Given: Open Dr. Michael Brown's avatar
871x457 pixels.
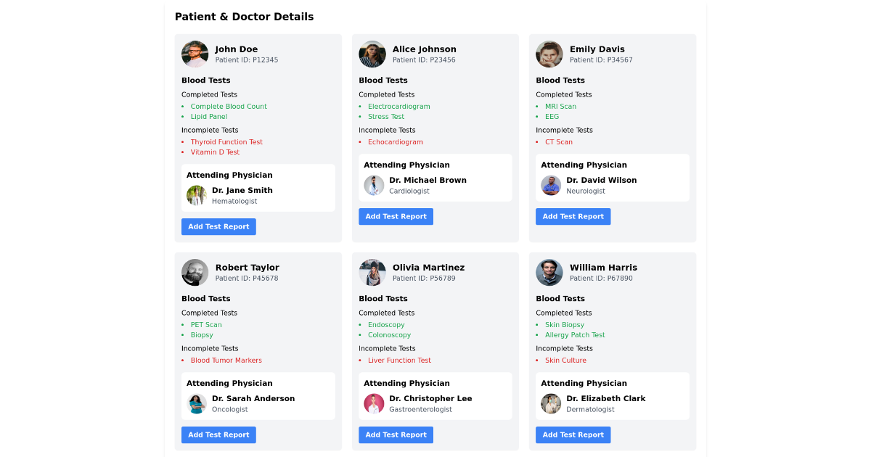Looking at the screenshot, I should 374,186.
